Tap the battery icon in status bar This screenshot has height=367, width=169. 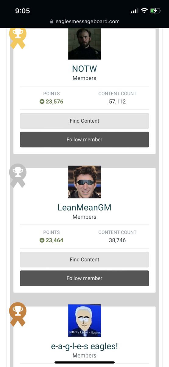click(155, 11)
